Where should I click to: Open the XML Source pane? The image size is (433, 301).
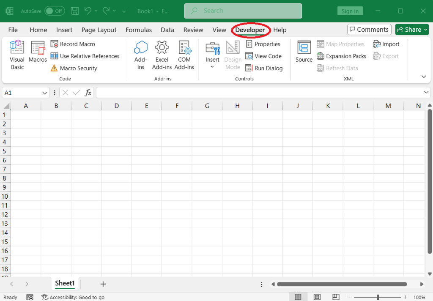click(304, 52)
